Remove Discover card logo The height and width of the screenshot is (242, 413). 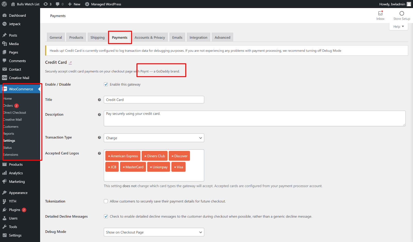pos(172,156)
